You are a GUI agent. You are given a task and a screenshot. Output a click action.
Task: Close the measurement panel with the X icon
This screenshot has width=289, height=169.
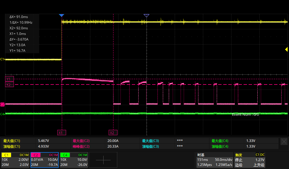coord(284,142)
